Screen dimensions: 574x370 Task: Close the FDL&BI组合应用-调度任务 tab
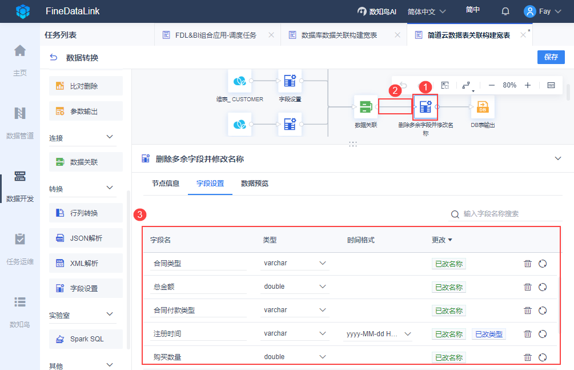coord(271,35)
